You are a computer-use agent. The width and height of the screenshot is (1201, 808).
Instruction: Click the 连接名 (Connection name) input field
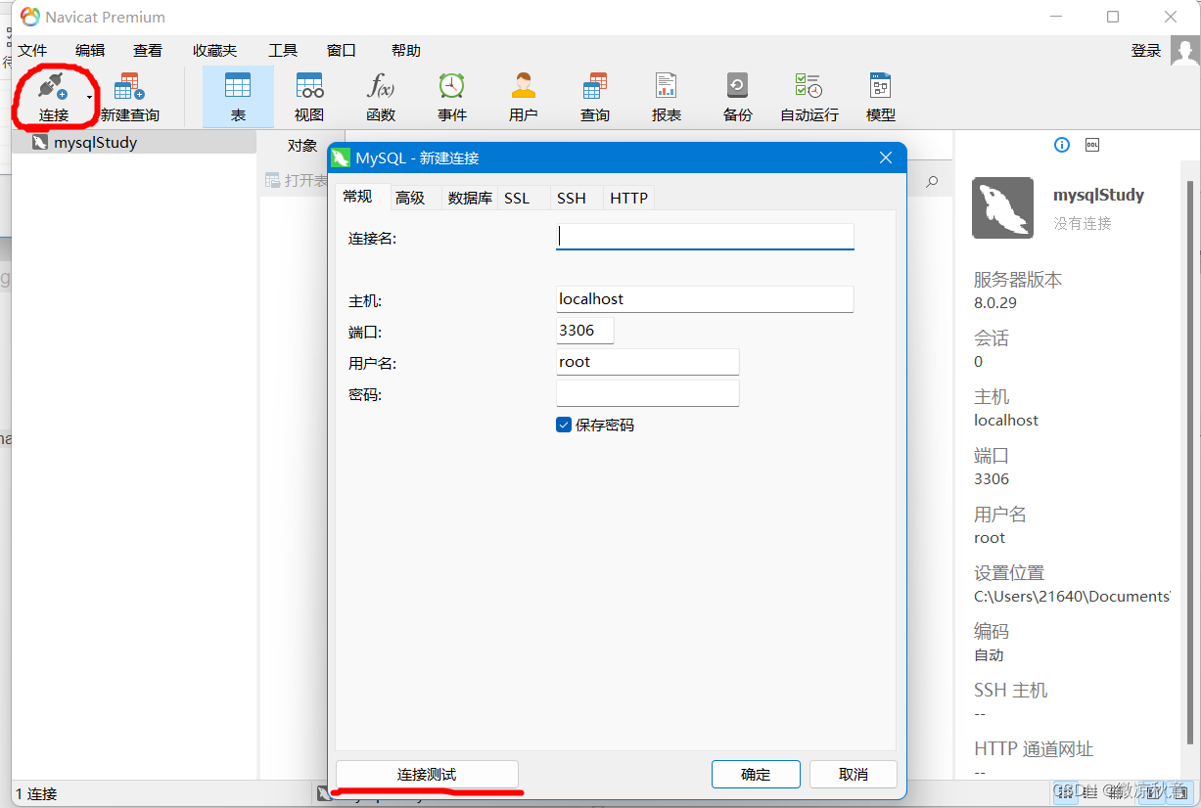pyautogui.click(x=705, y=236)
